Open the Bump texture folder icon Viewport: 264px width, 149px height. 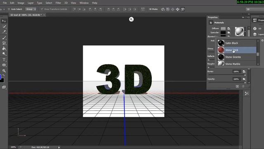(x=244, y=72)
